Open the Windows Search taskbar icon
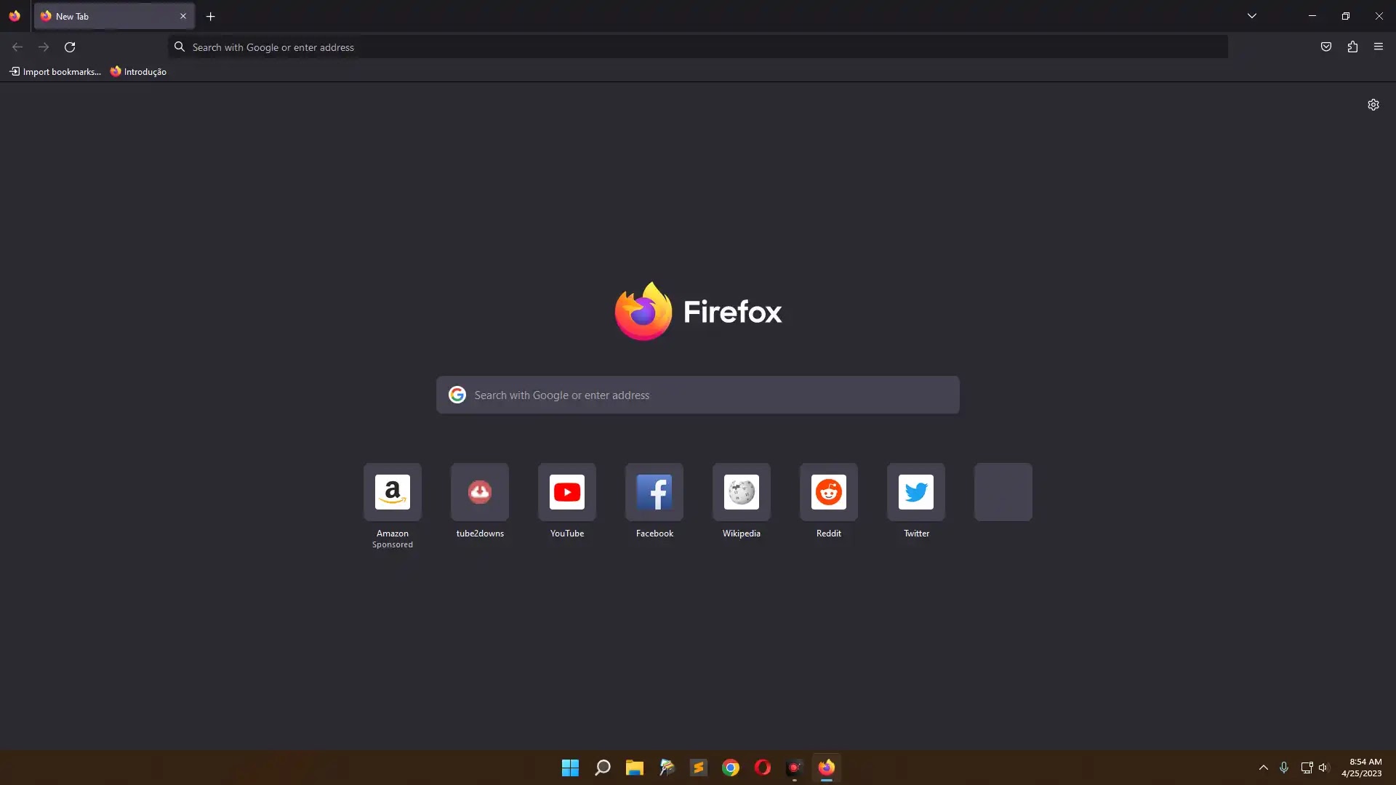The width and height of the screenshot is (1396, 785). tap(602, 767)
